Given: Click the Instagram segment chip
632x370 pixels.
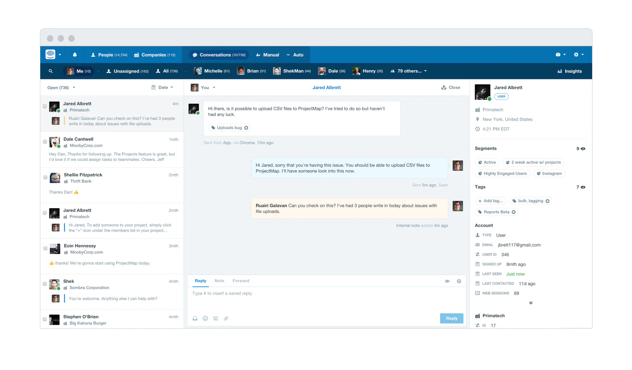Looking at the screenshot, I should pyautogui.click(x=549, y=174).
